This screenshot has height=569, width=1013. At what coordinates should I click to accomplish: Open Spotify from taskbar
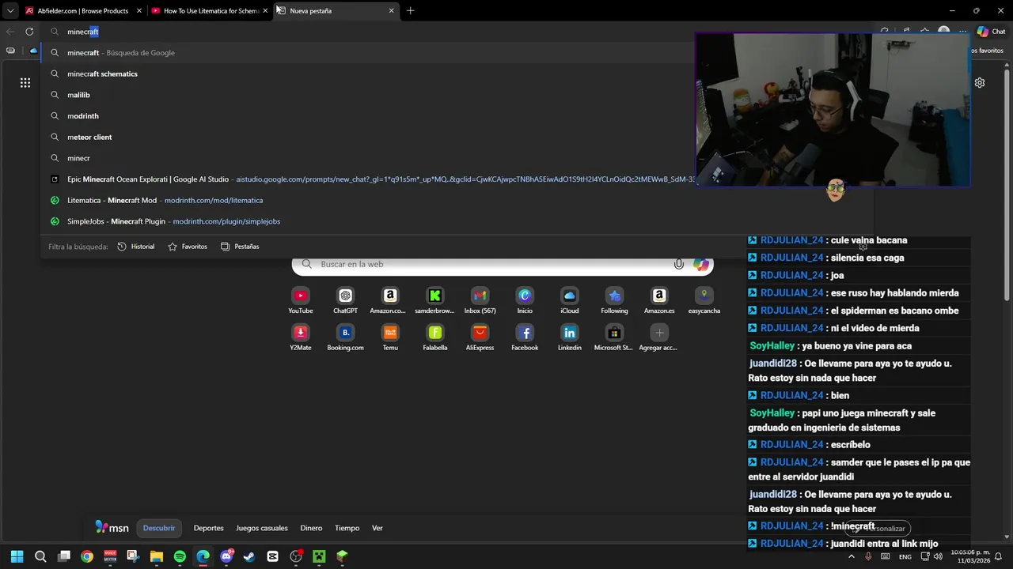pyautogui.click(x=180, y=556)
